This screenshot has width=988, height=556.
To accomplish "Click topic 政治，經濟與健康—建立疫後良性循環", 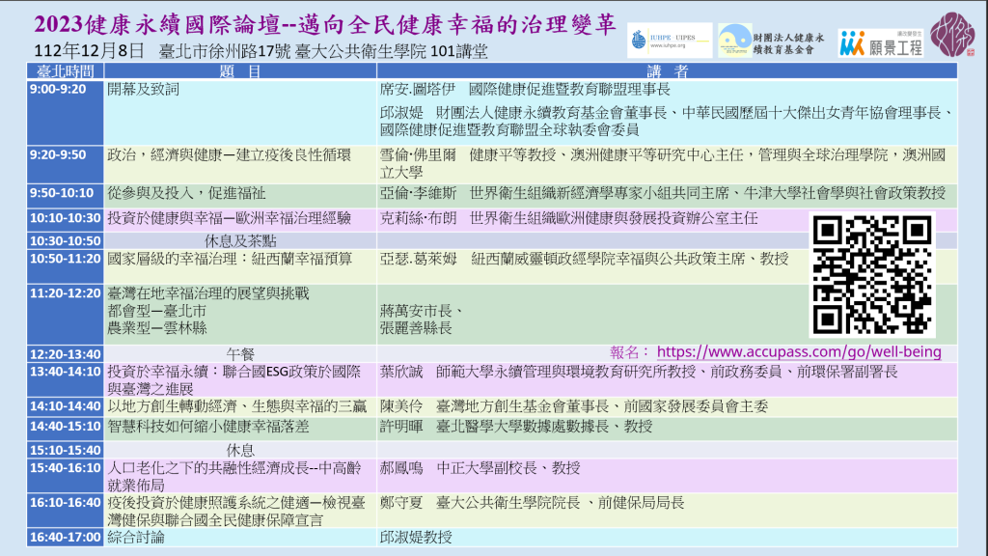I will (229, 155).
